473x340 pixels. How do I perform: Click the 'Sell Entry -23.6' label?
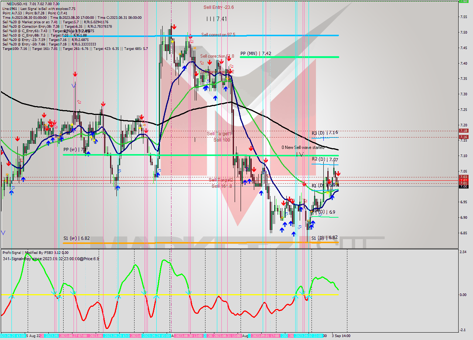pos(219,7)
